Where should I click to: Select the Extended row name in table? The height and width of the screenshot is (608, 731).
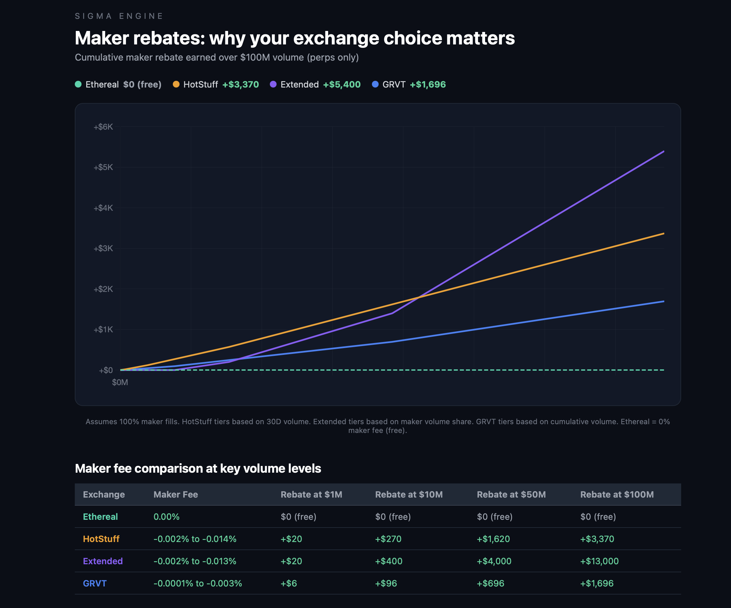[103, 561]
